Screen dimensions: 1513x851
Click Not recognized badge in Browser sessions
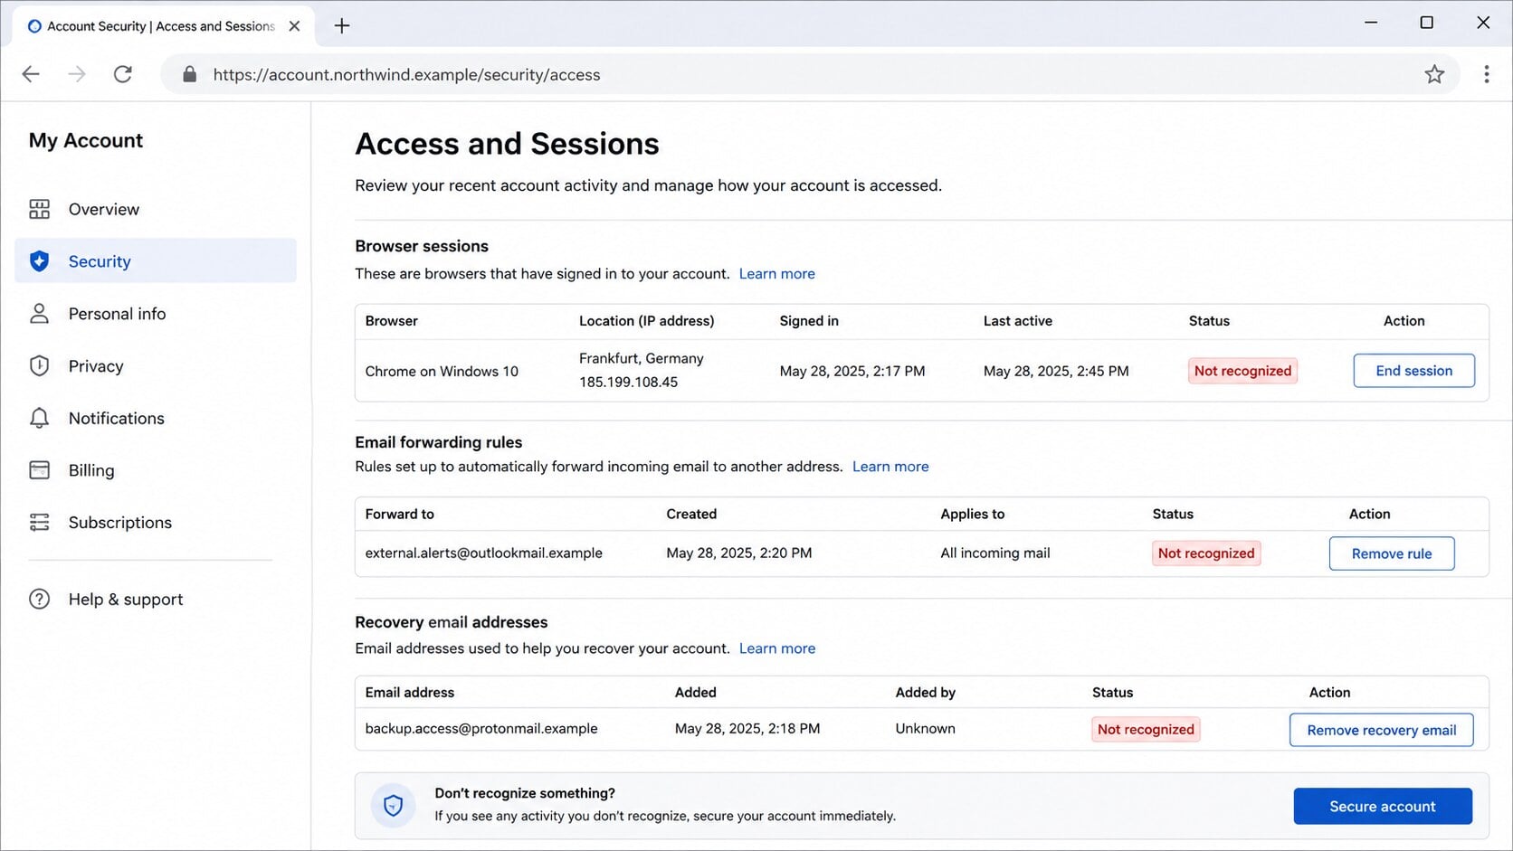click(1242, 371)
